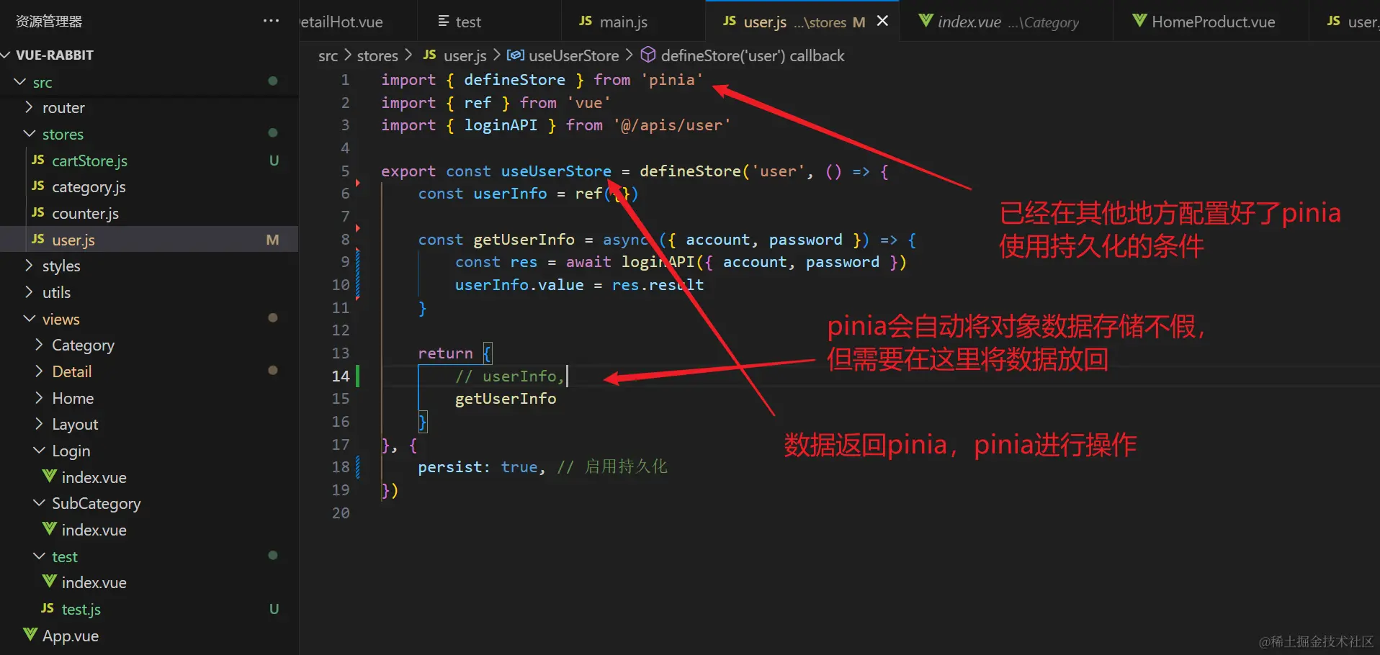Switch to the index.vue Category tab

971,22
